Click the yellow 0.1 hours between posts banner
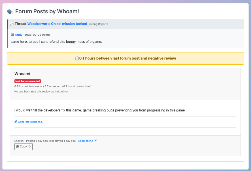Screen dimensions: 251x171 coord(125,58)
